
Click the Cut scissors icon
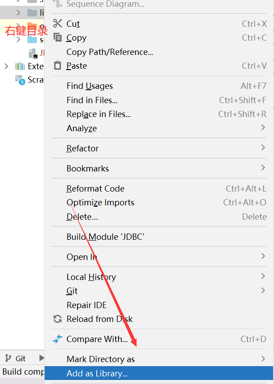click(x=58, y=24)
